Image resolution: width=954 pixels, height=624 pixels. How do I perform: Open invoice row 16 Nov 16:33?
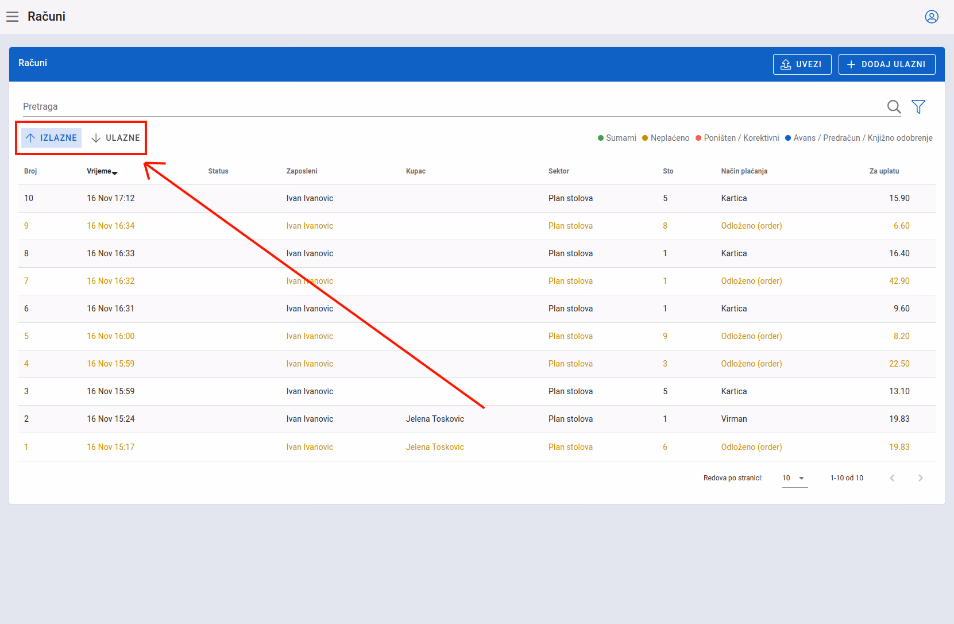pos(477,253)
